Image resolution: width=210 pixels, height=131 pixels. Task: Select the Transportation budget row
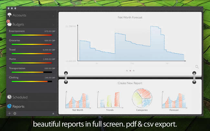tap(31, 70)
